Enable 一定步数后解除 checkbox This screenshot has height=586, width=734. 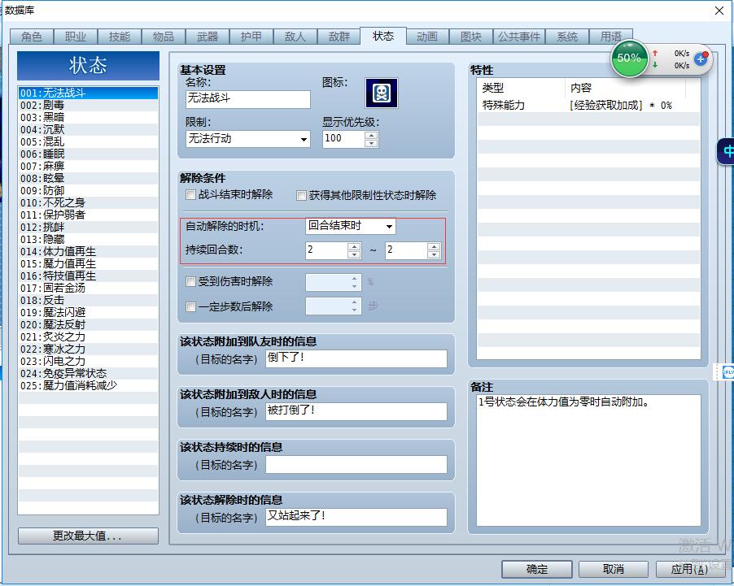click(x=190, y=306)
